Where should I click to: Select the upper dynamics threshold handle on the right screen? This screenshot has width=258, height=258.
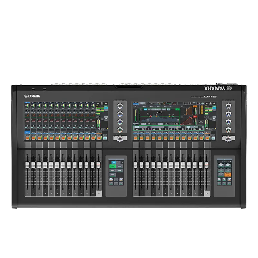click(x=186, y=110)
